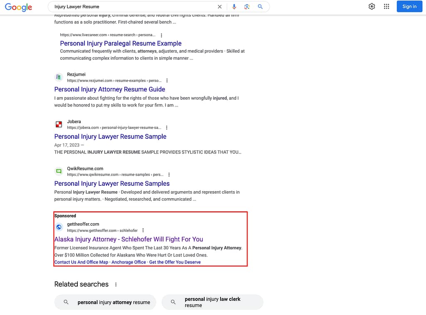Click the magnifier search button
Screen dimensions: 426x315
click(x=260, y=7)
